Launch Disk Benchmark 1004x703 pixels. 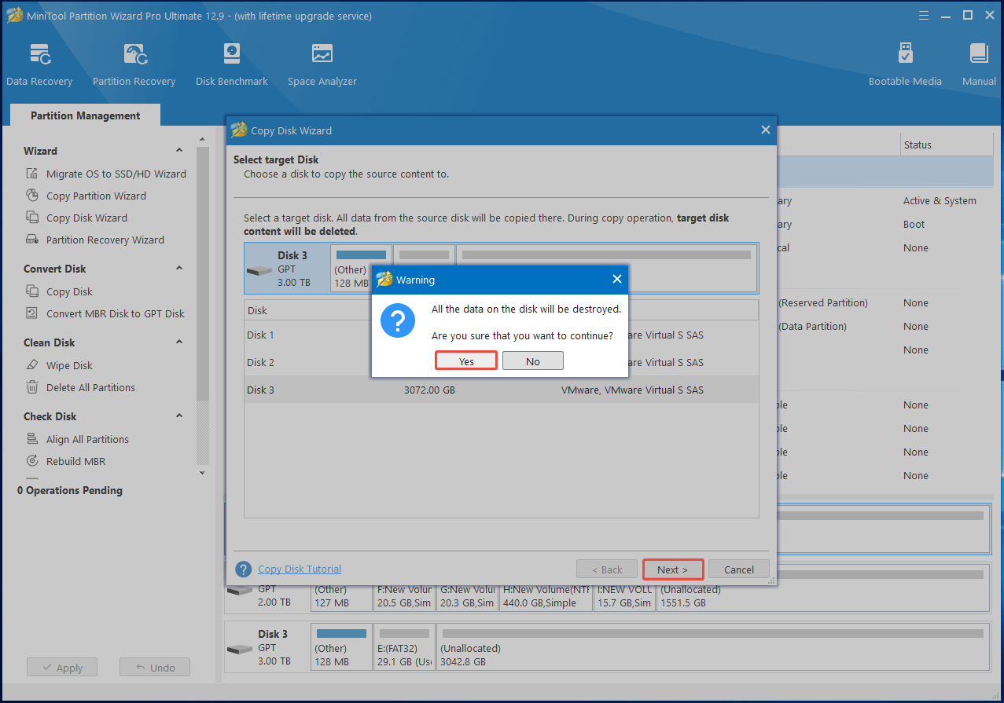point(232,65)
